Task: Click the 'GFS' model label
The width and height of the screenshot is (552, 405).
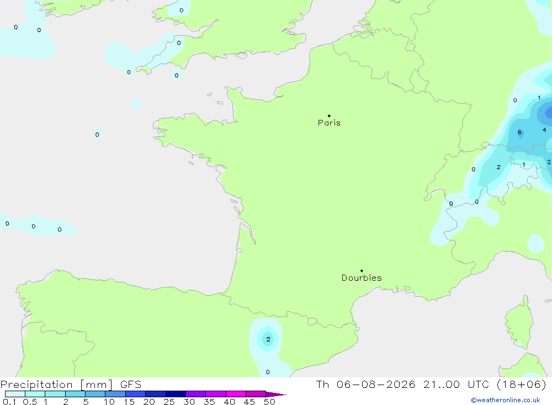Action: [x=131, y=385]
